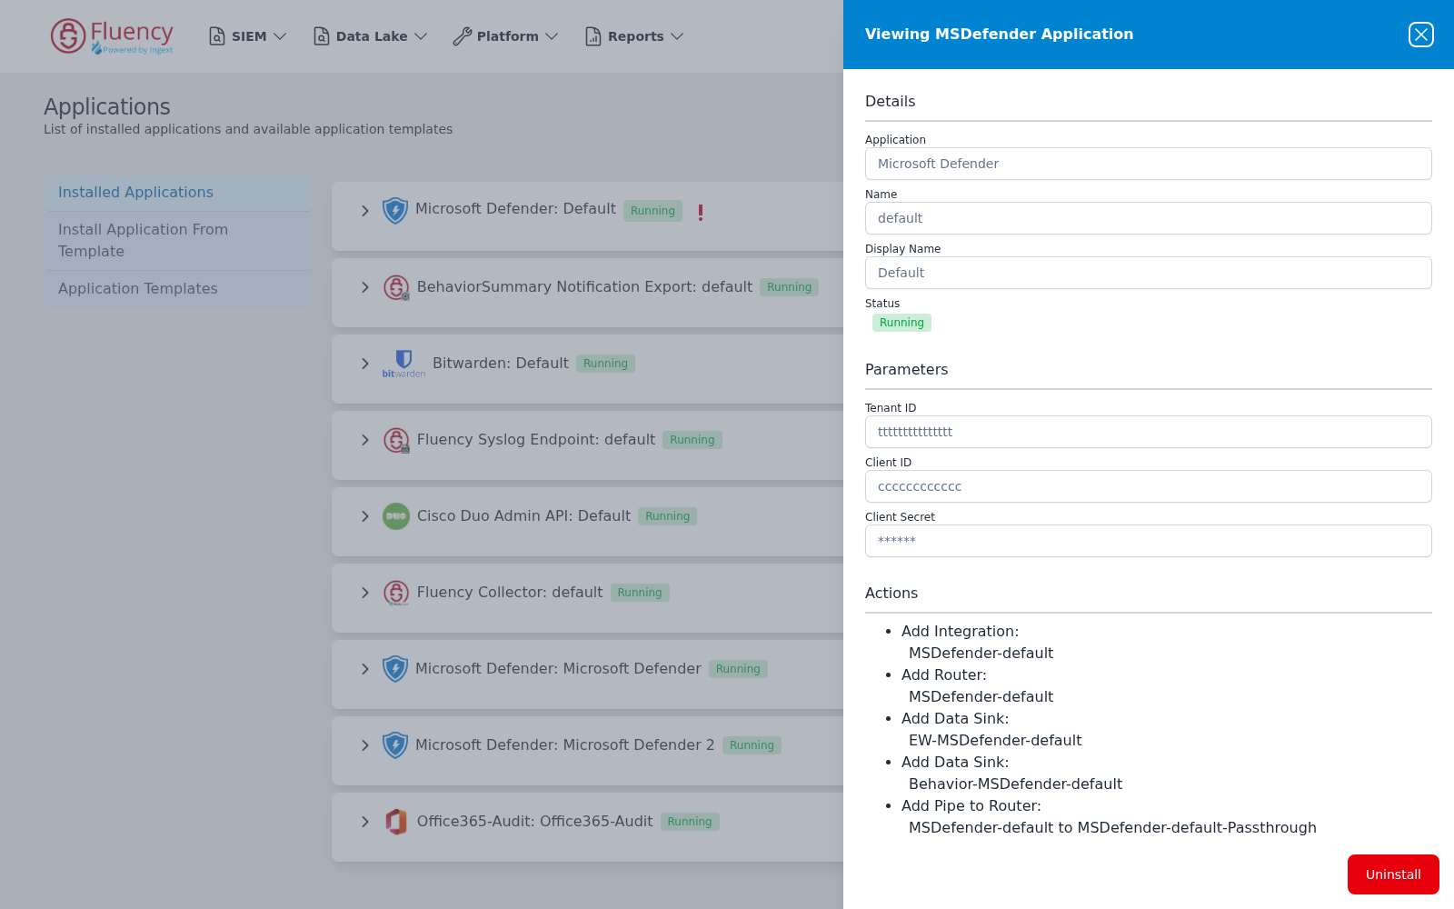
Task: Click the Running badge on Cisco Duo Admin API
Action: [667, 516]
